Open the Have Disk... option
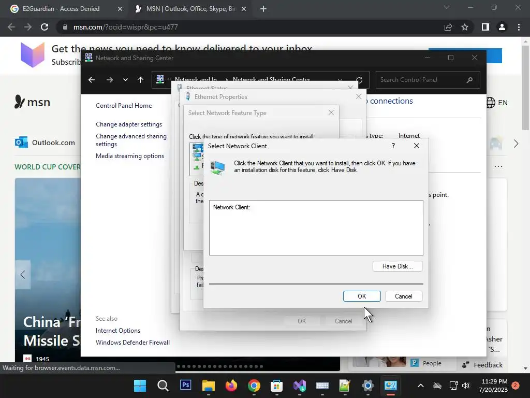Screen dimensions: 530x398 397,266
